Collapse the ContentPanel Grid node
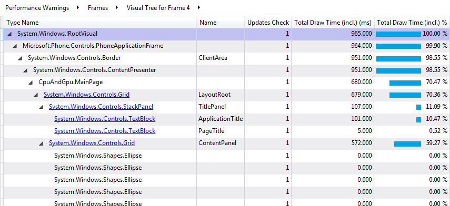450x206 pixels. (x=41, y=143)
